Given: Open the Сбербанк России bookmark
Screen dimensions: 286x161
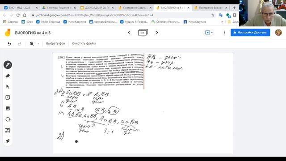Looking at the screenshot, I should [166, 22].
